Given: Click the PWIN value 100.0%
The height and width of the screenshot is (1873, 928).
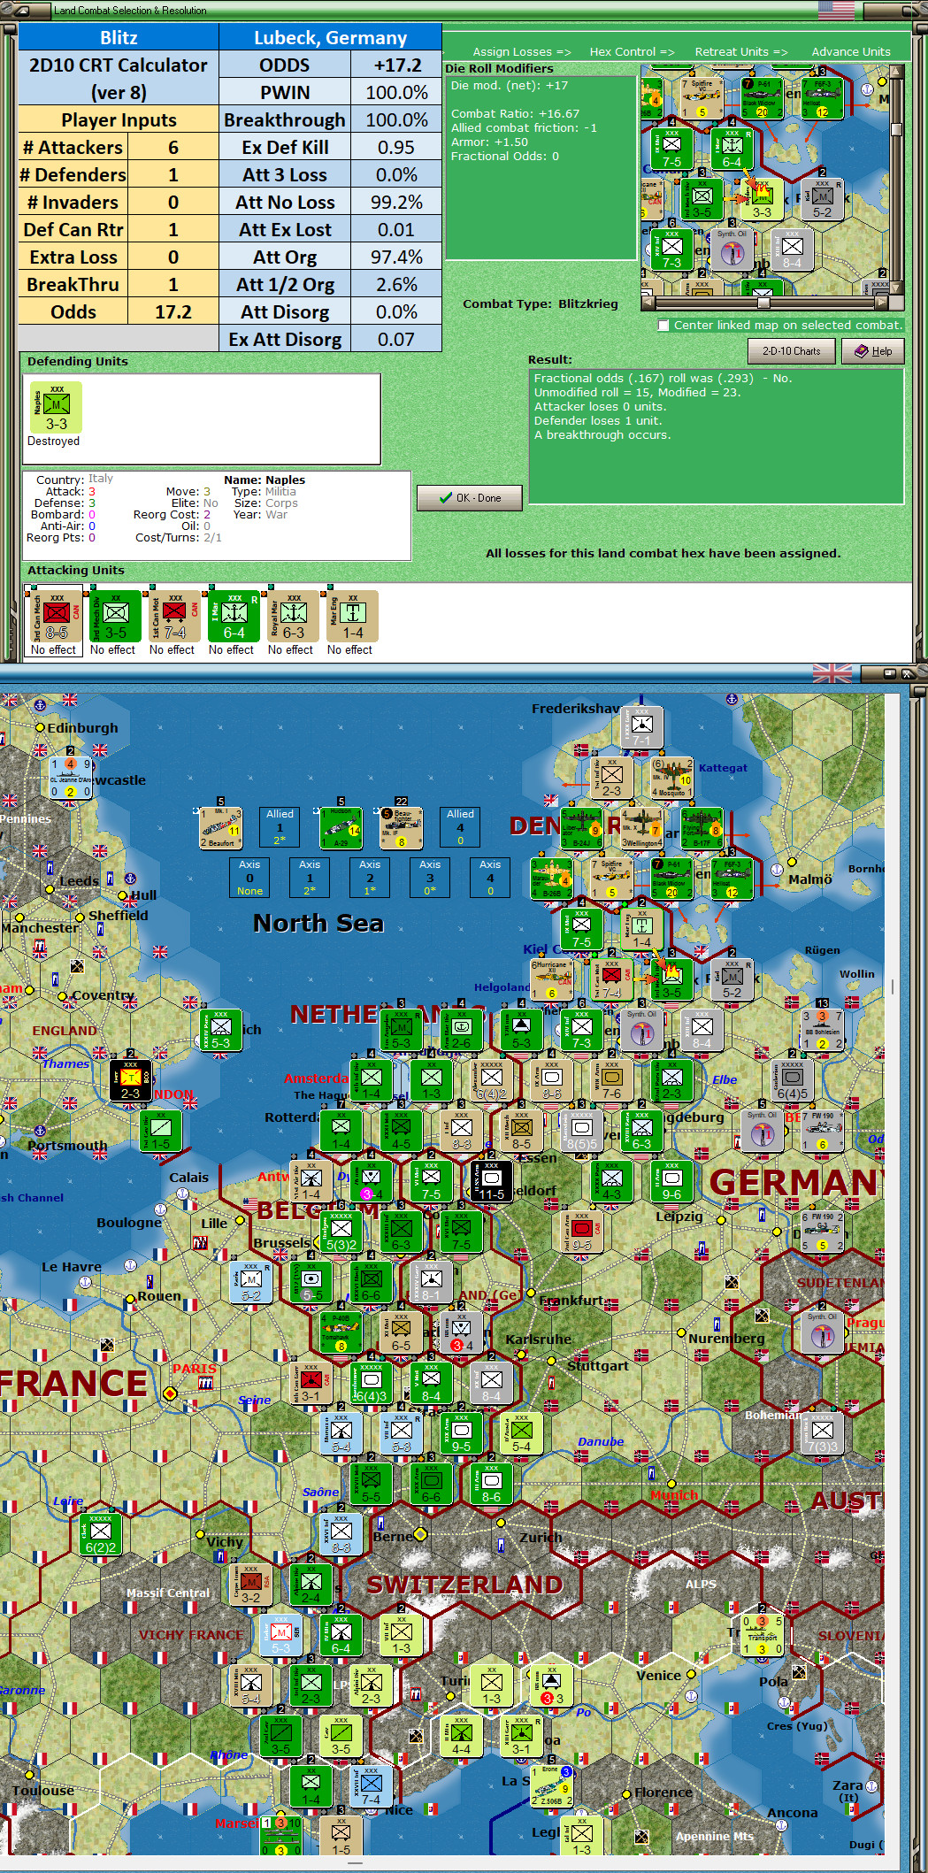Looking at the screenshot, I should tap(395, 92).
